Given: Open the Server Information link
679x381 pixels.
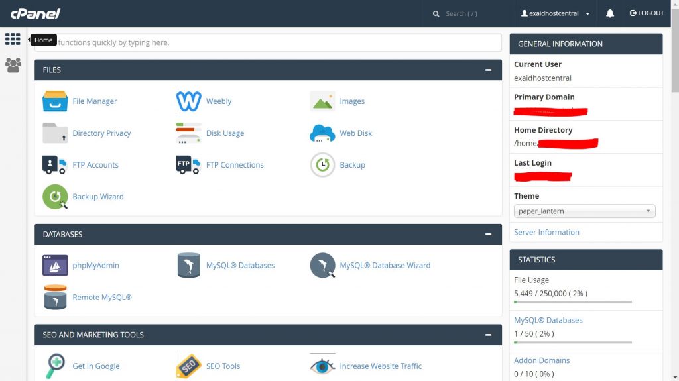Looking at the screenshot, I should click(546, 232).
